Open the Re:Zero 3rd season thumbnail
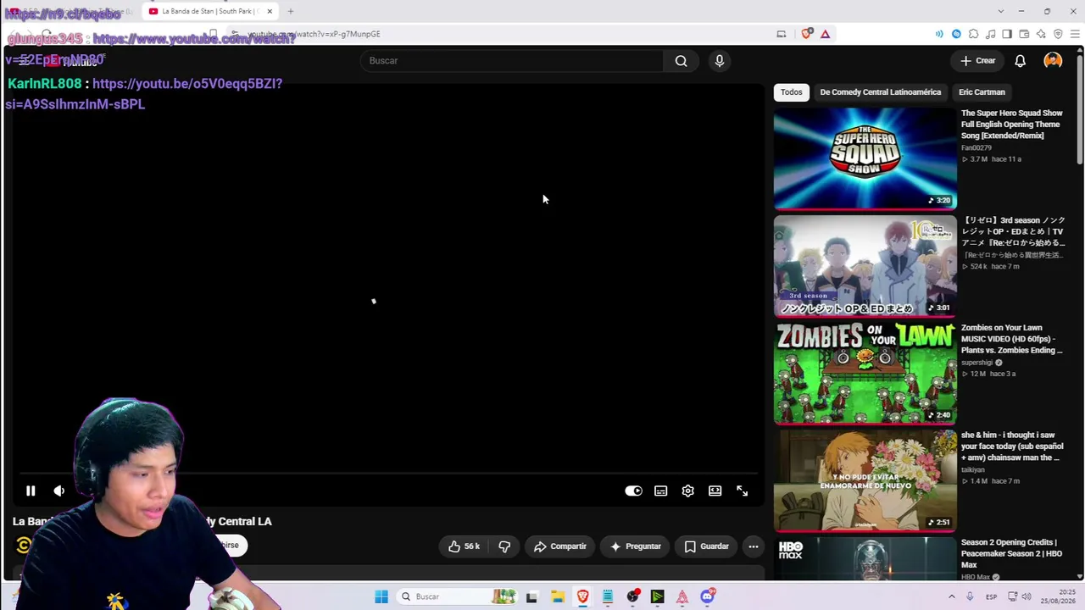 pos(865,266)
